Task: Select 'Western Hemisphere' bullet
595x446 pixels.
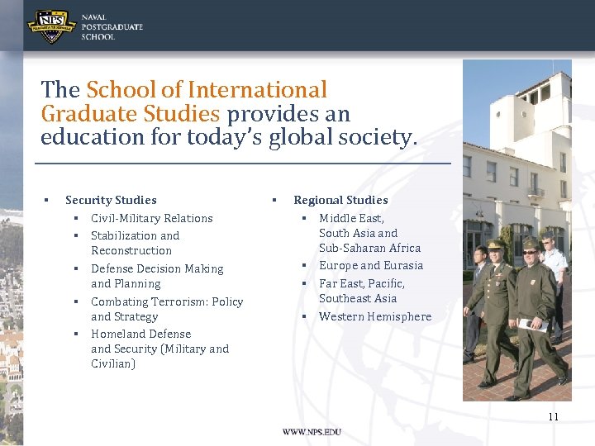Action: coord(375,316)
